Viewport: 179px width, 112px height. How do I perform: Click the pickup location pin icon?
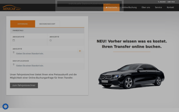pos(14,53)
